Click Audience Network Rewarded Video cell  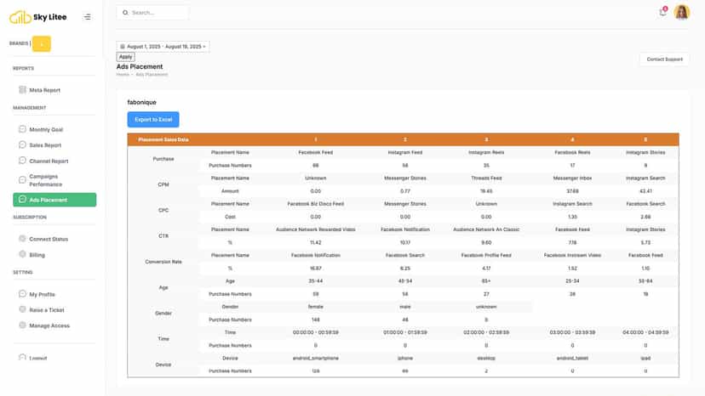(316, 229)
